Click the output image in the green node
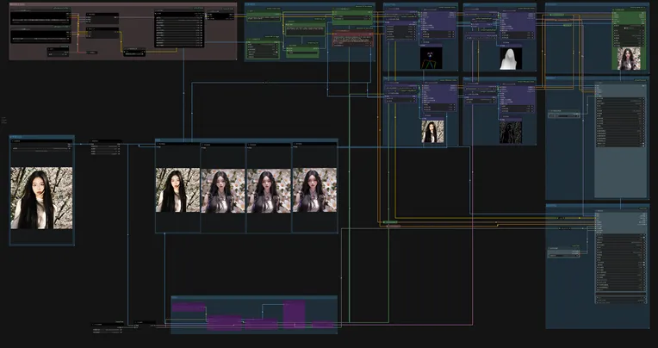 628,59
